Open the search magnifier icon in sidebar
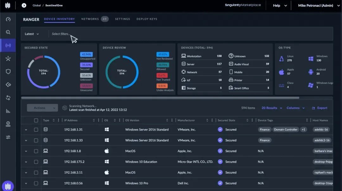 (x=8, y=32)
